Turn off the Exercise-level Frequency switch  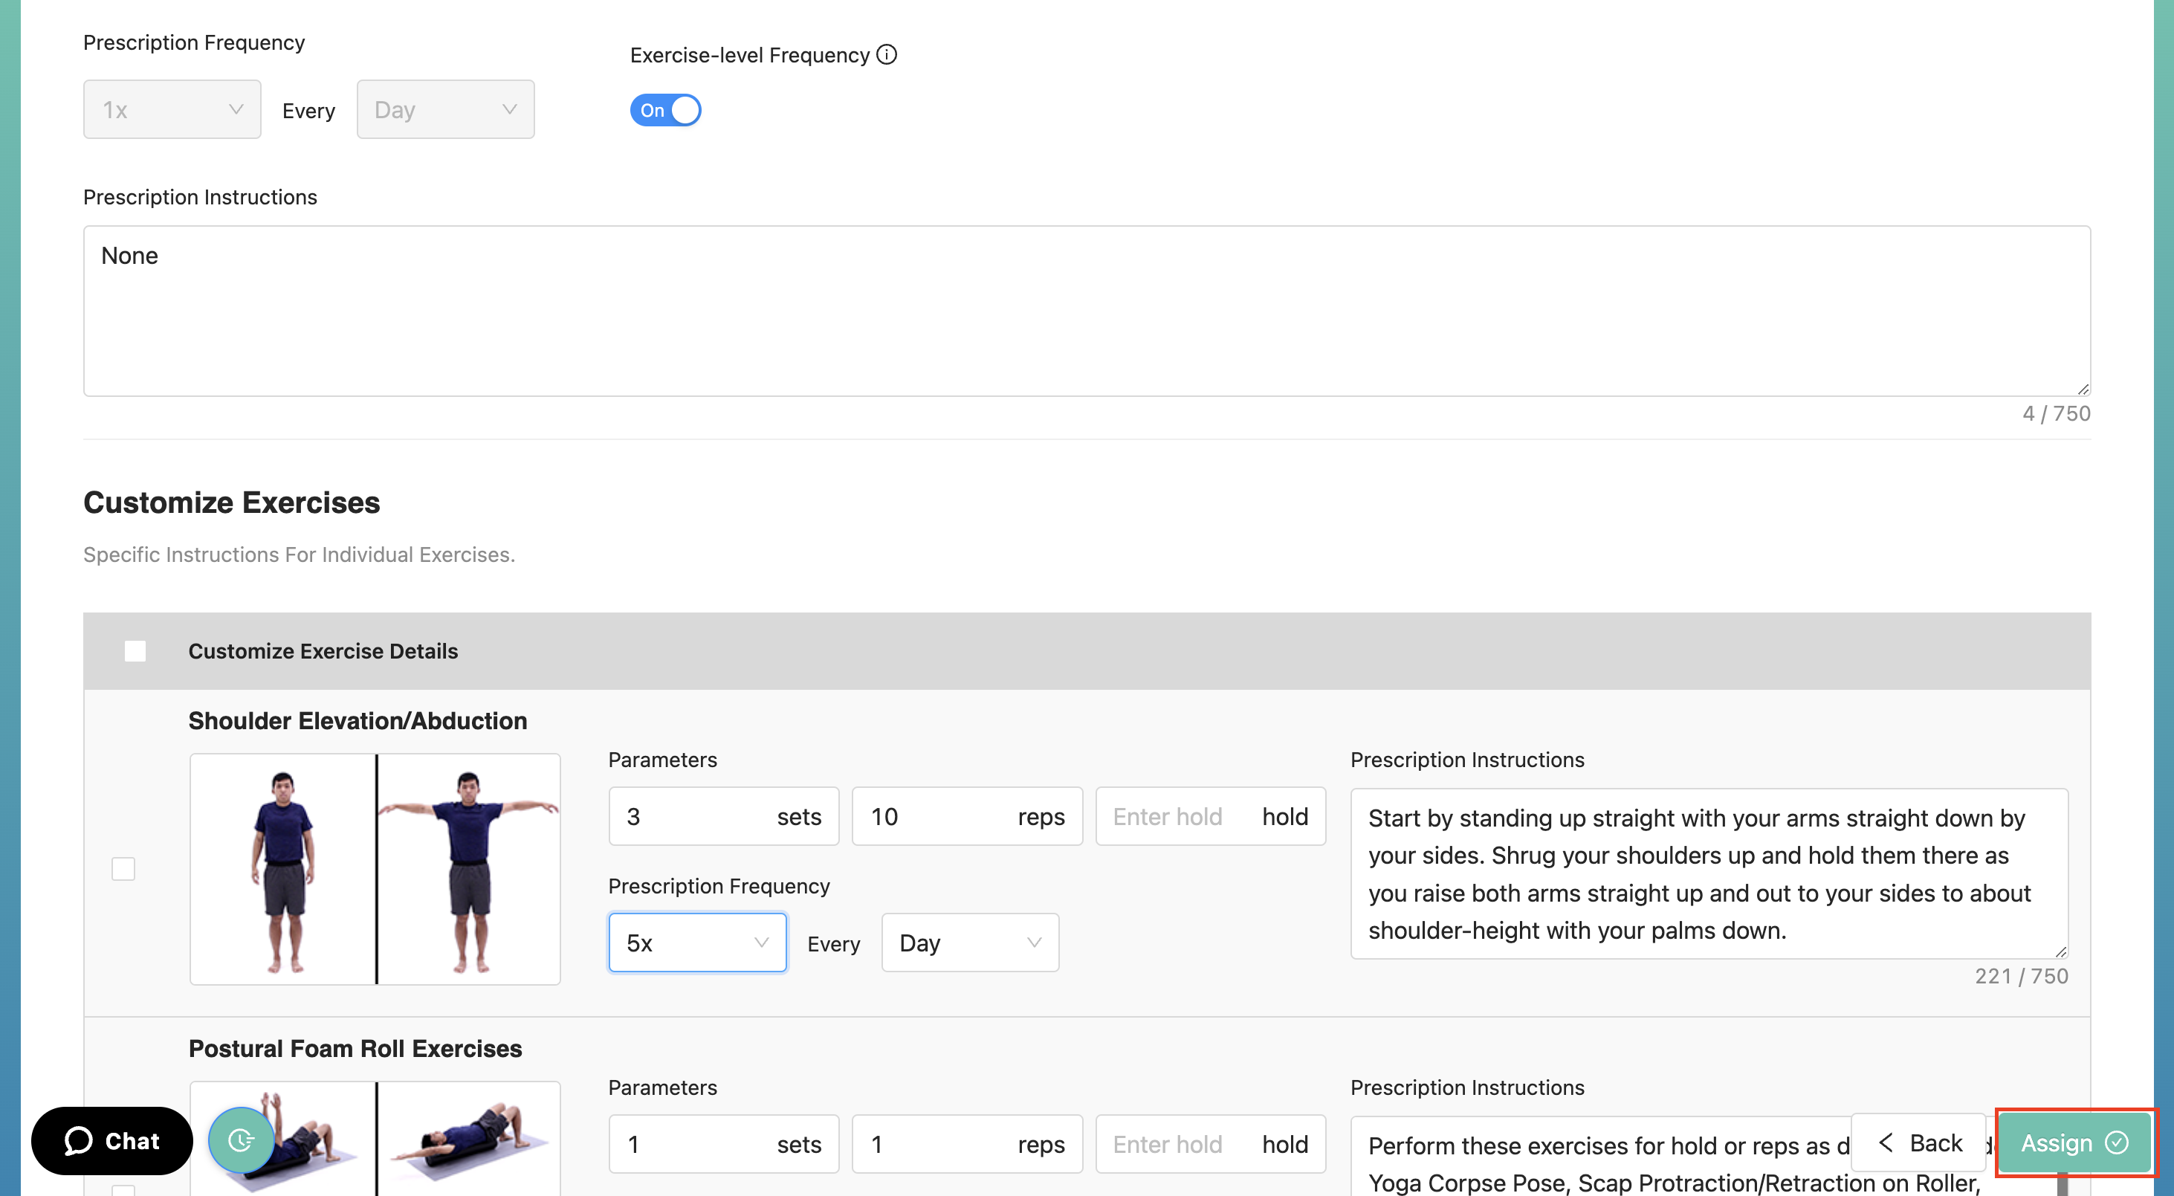[x=665, y=110]
